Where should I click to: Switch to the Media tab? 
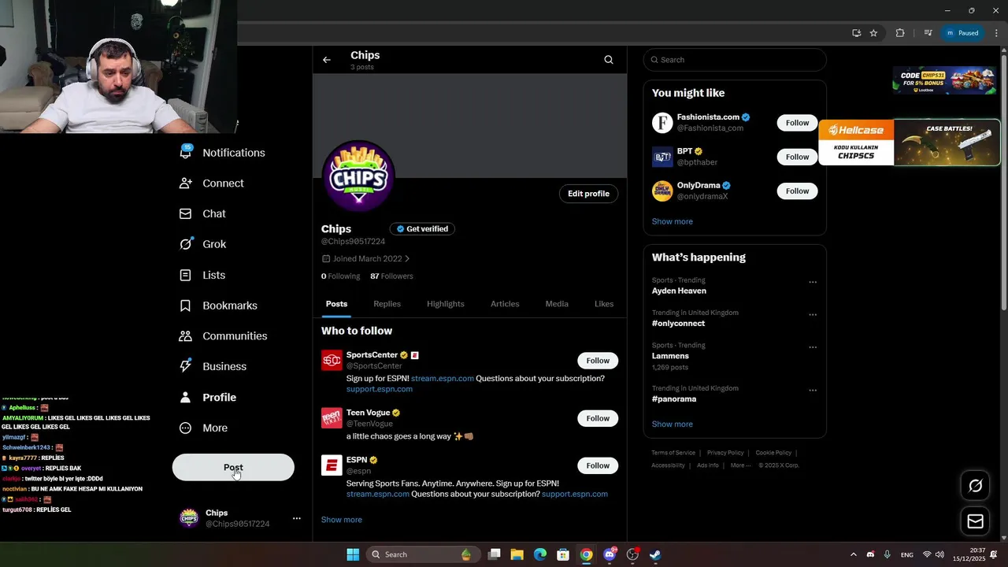557,304
